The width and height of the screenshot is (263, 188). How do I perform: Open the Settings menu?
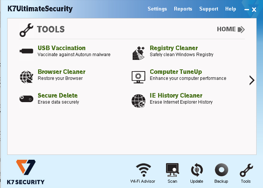157,9
